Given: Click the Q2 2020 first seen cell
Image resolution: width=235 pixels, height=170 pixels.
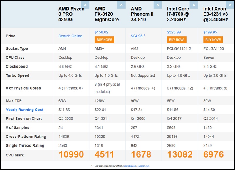Looking at the screenshot, I should click(x=66, y=119).
